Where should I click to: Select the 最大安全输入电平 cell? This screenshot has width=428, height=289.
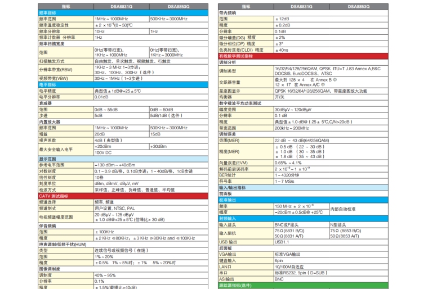click(x=56, y=150)
